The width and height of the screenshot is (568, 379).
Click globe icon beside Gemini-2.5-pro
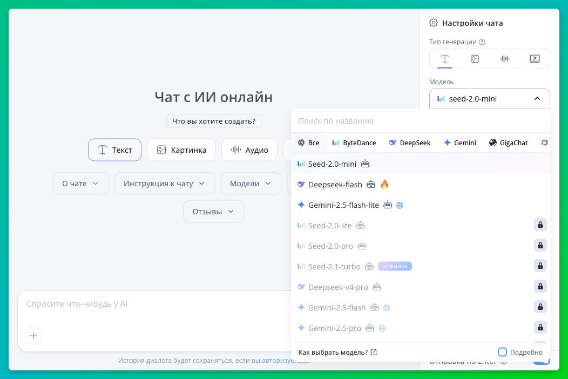pos(382,328)
